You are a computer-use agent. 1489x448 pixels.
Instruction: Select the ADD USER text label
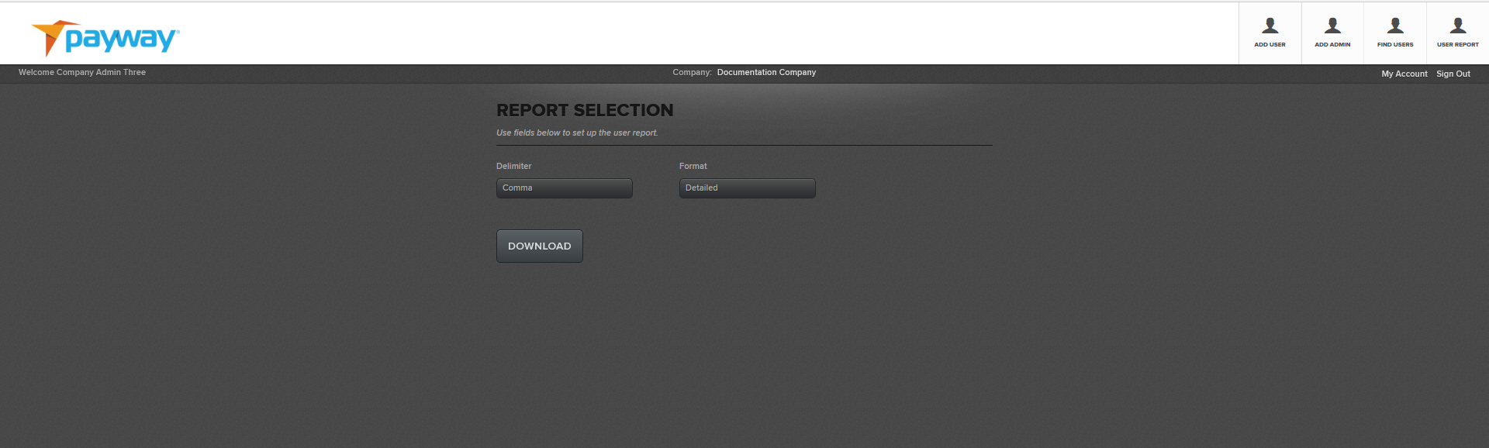(1270, 45)
